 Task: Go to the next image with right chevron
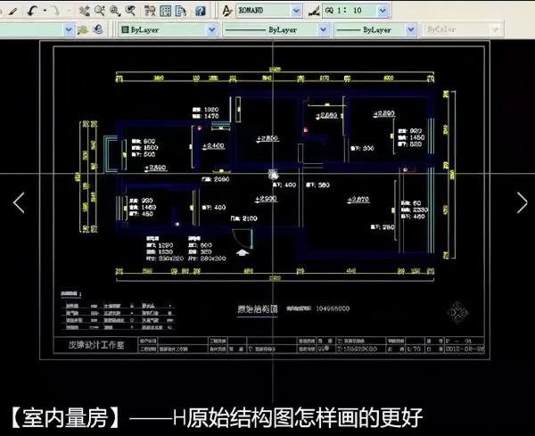click(522, 202)
